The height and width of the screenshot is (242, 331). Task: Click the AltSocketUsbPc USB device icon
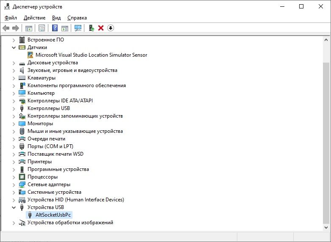point(30,215)
